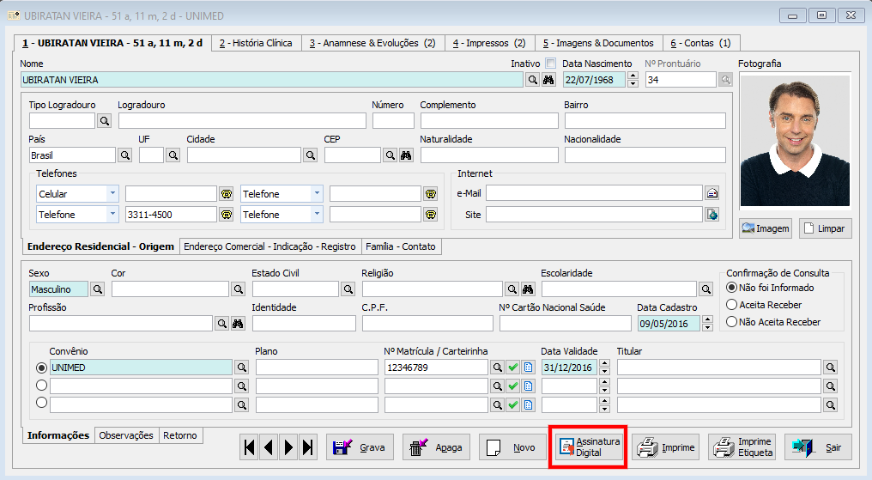The height and width of the screenshot is (480, 872).
Task: Click into the Logradouro input field
Action: coord(242,121)
